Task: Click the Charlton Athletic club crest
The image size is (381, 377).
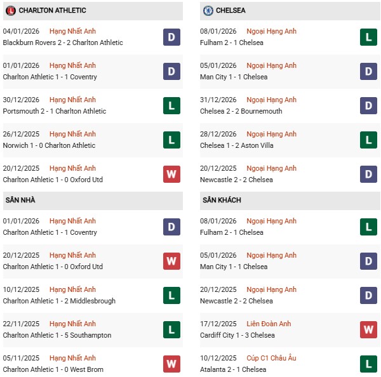Action: [x=10, y=11]
